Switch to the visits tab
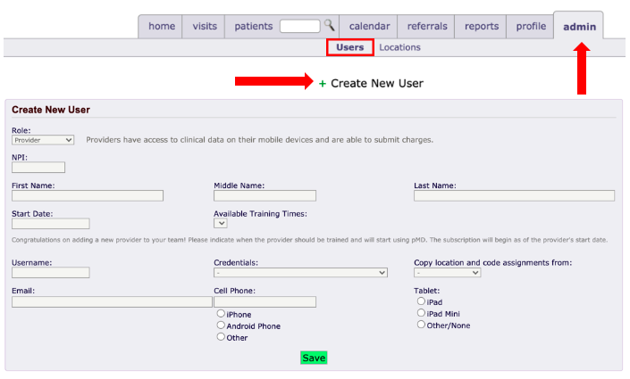 (205, 27)
